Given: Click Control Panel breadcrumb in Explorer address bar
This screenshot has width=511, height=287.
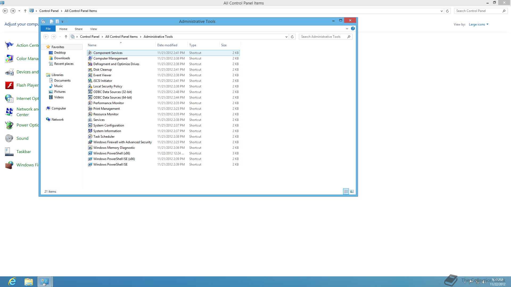Looking at the screenshot, I should pos(90,37).
